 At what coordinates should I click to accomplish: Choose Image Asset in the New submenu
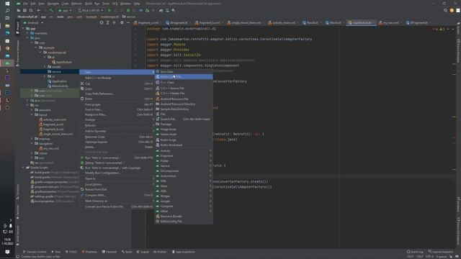click(x=184, y=129)
